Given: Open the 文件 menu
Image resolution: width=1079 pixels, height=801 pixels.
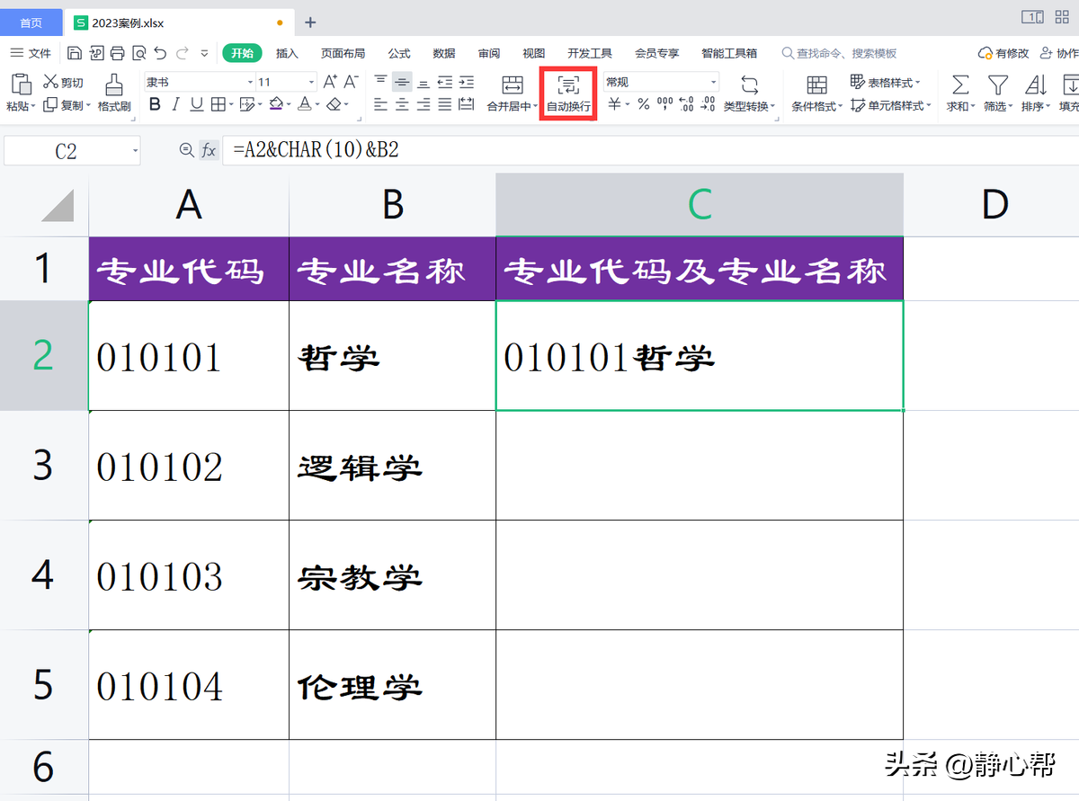Looking at the screenshot, I should (x=31, y=53).
